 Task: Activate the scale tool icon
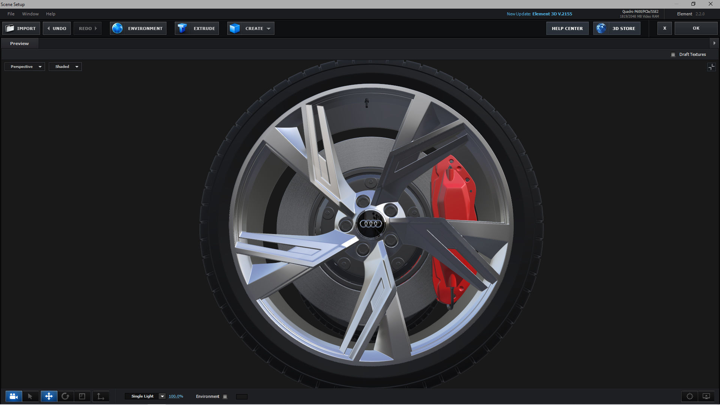[82, 396]
